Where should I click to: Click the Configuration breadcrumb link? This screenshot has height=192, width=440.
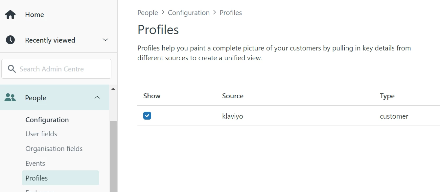point(189,13)
